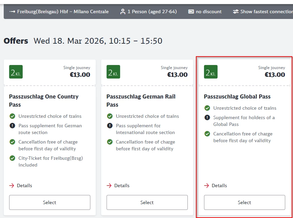Click the 2nd class badge on German Rail Pass

tap(113, 72)
